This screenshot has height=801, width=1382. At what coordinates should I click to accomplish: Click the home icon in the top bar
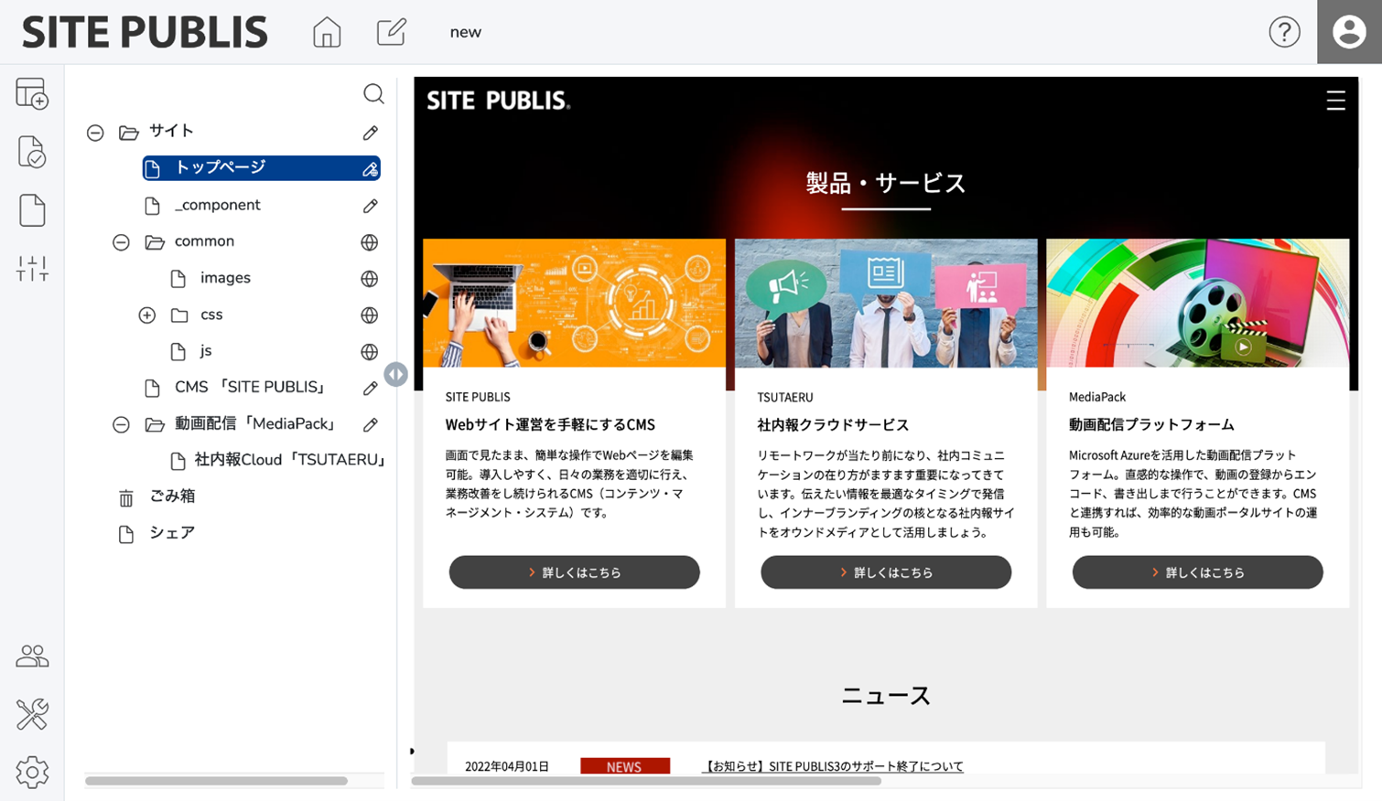click(x=326, y=31)
